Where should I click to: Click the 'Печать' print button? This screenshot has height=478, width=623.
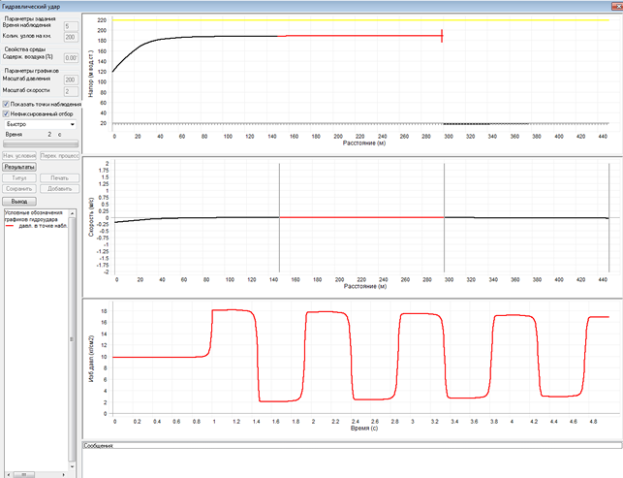pos(59,178)
